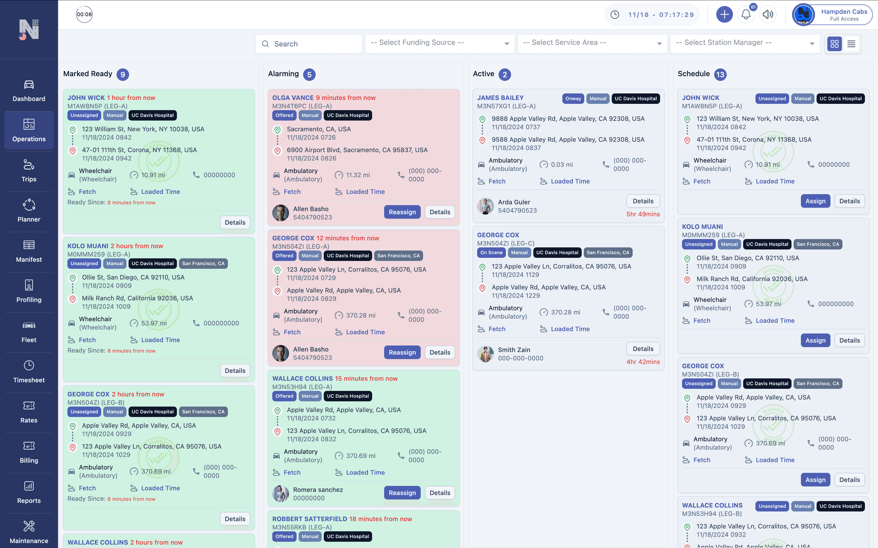Select the Maintenance wrench icon
This screenshot has width=878, height=548.
[x=29, y=526]
